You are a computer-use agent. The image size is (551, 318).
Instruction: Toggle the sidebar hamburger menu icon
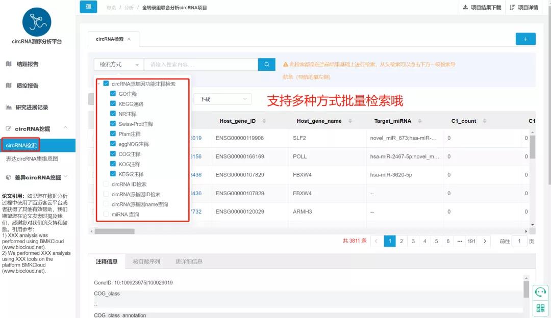click(88, 7)
